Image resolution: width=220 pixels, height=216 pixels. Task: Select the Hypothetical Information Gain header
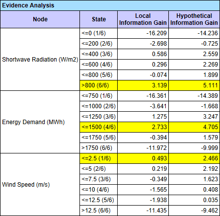(194, 19)
